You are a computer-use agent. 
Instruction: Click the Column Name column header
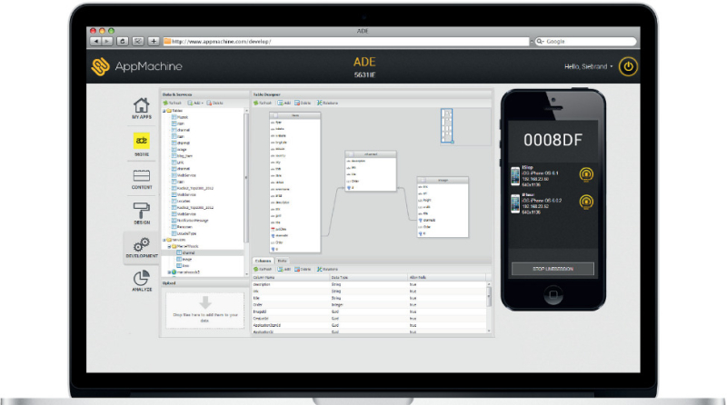(291, 278)
